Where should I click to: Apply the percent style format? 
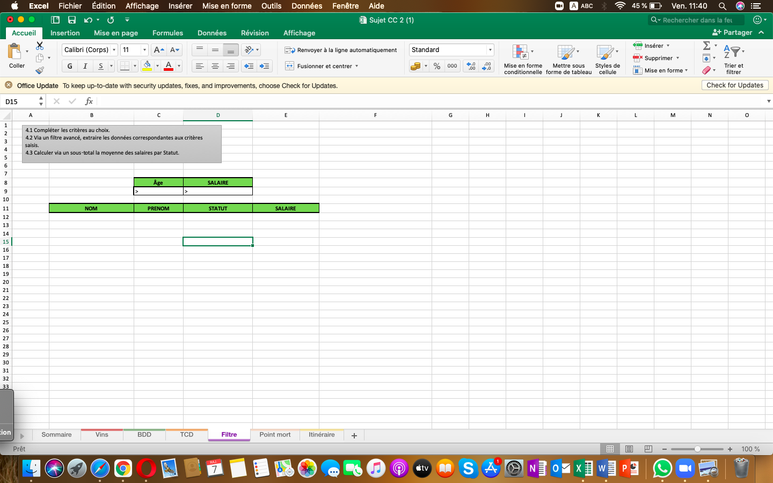437,66
